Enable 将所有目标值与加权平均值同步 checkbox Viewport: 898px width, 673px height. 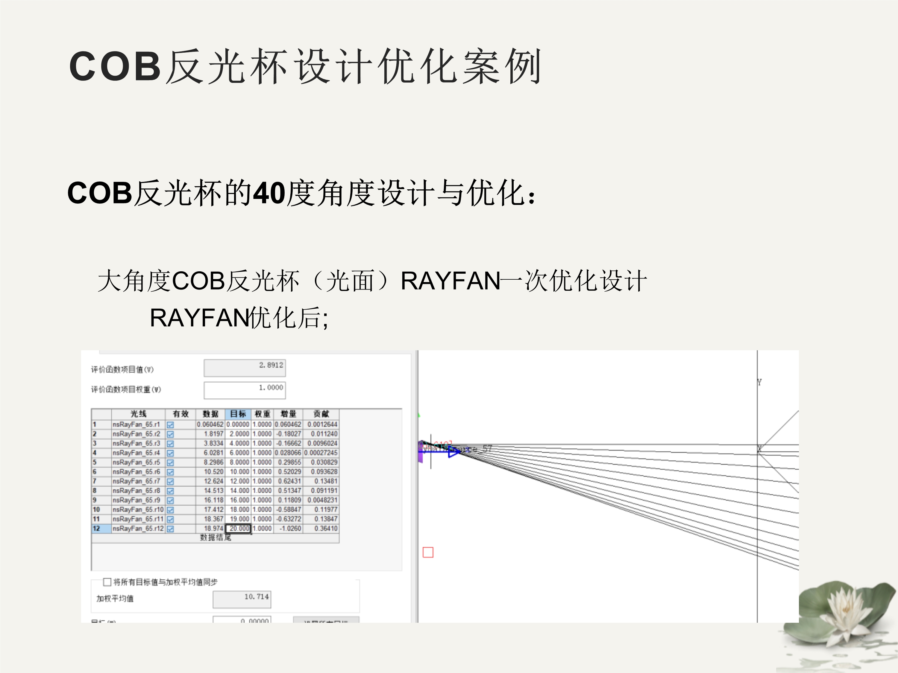(x=107, y=582)
